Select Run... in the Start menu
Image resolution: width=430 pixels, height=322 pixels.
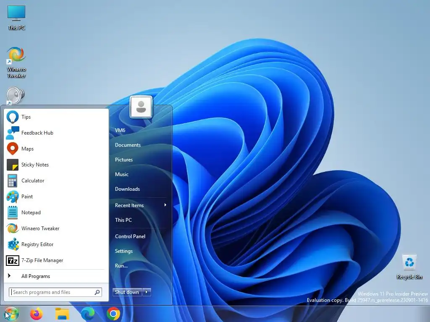point(121,265)
